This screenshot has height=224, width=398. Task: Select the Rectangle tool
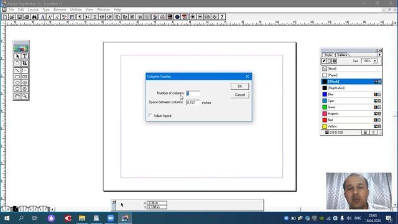17,77
